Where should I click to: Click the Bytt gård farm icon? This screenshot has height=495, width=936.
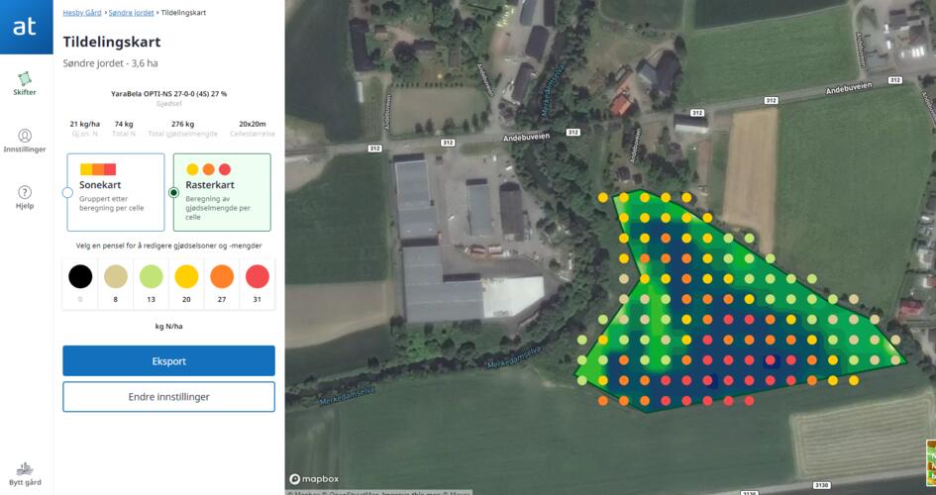[x=25, y=469]
